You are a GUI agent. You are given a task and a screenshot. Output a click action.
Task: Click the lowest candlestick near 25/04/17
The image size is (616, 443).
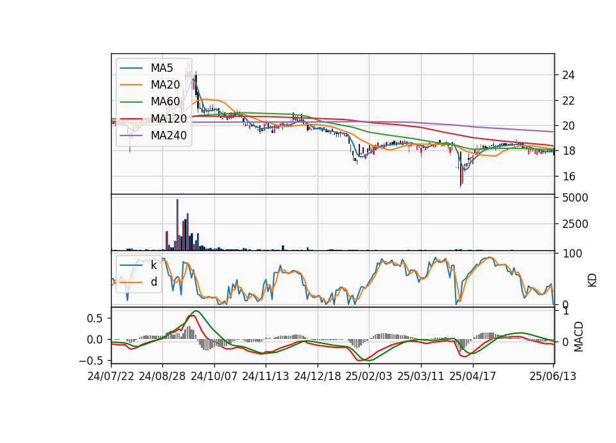point(461,169)
